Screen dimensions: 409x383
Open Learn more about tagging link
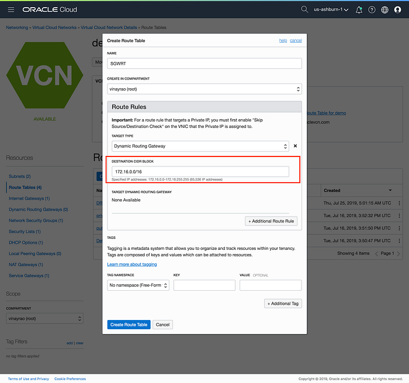pos(132,264)
